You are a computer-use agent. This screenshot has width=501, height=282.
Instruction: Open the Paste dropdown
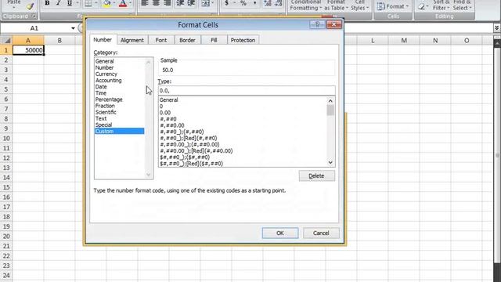[14, 4]
